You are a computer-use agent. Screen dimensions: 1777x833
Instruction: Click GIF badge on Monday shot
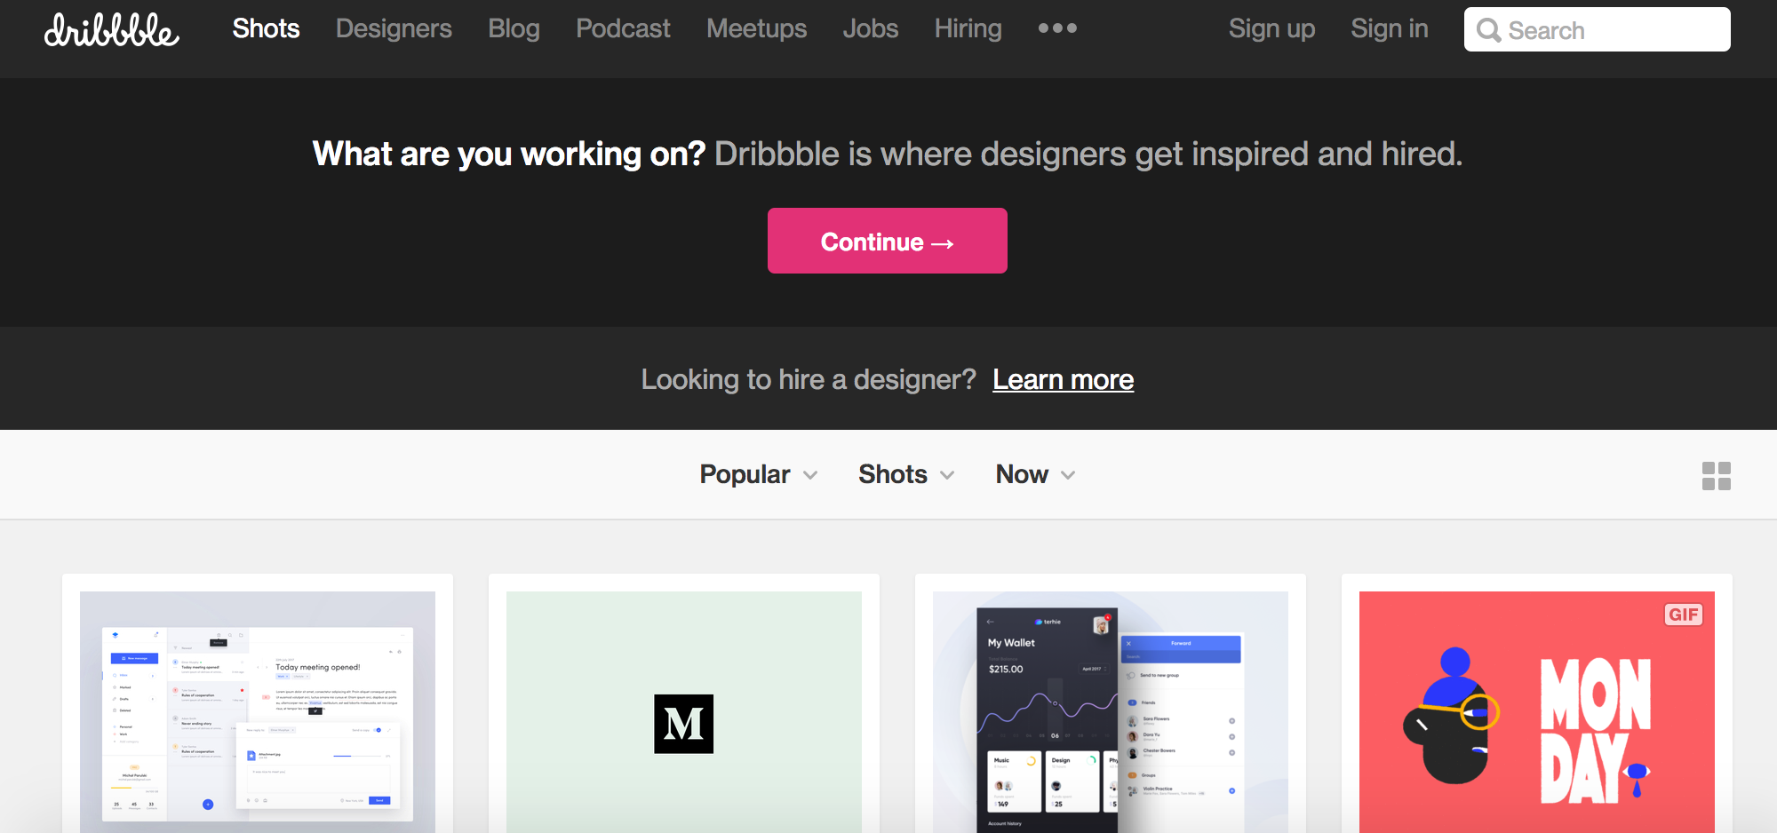coord(1683,615)
